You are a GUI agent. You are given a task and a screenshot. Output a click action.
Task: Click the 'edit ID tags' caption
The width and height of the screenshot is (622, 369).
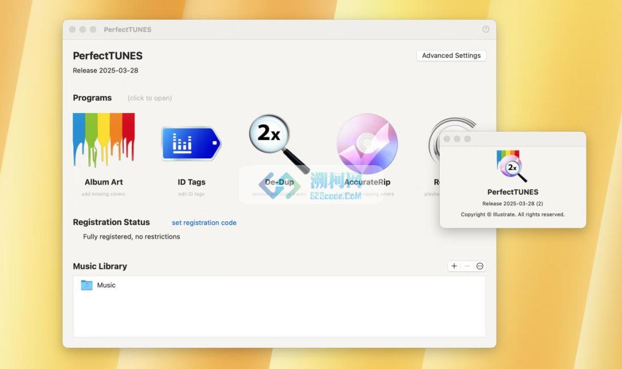pyautogui.click(x=191, y=194)
